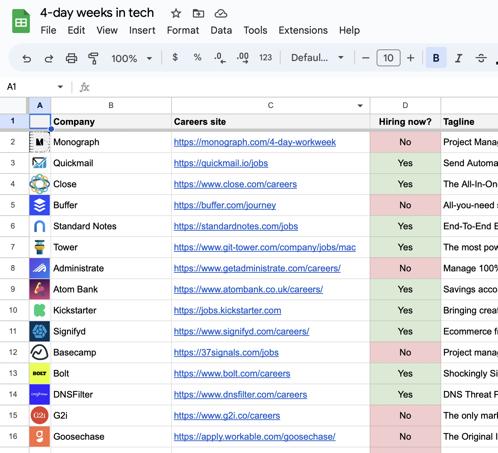
Task: Select the Quickmail logo cell
Action: coord(40,163)
